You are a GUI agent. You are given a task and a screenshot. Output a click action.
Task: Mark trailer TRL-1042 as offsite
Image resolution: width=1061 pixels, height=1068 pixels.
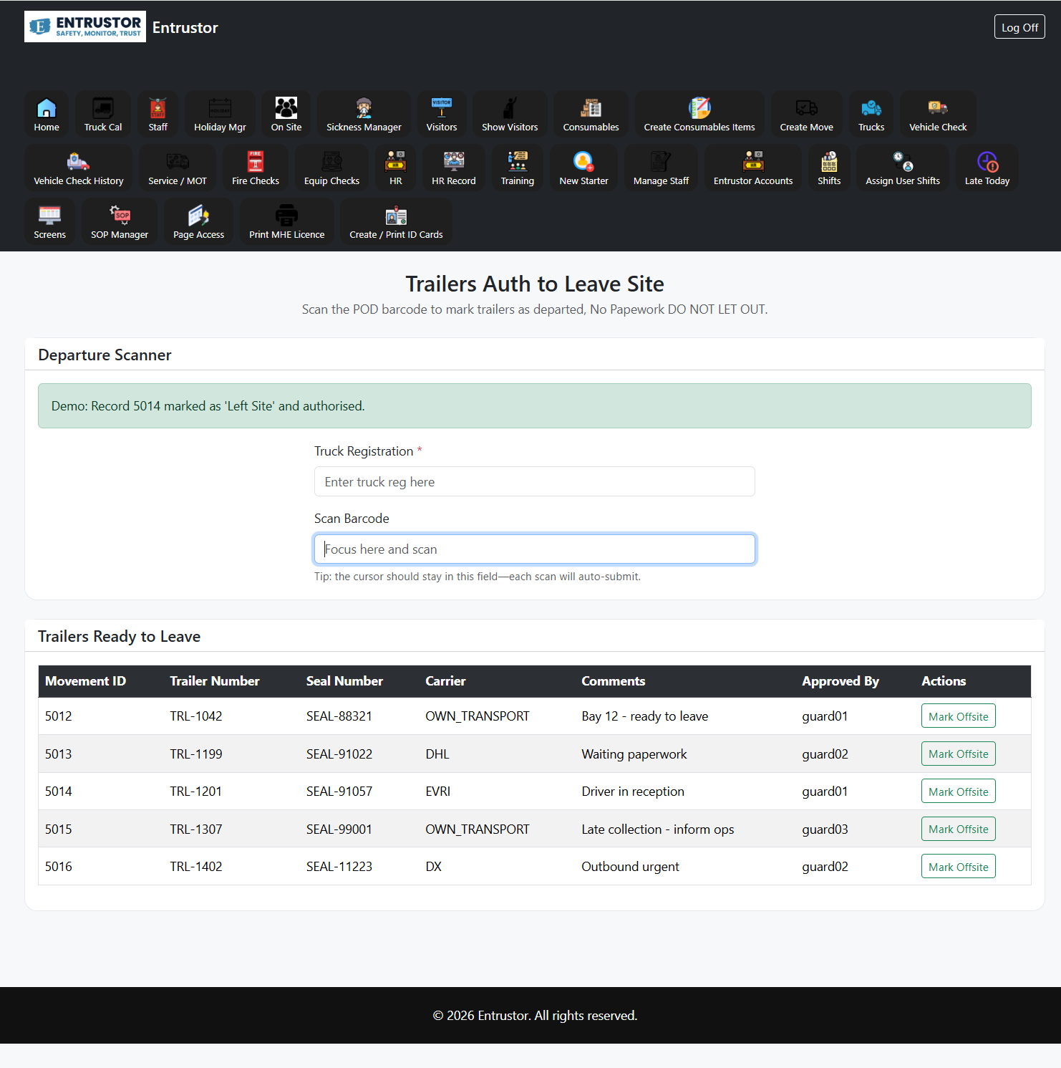tap(958, 716)
